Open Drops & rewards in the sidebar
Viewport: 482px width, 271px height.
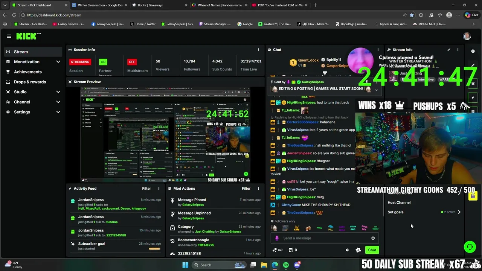pos(34,82)
